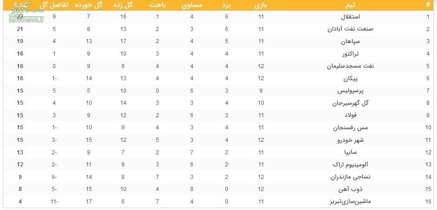
Task: Select team name صنعت نفت آبادان
Action: [351, 29]
